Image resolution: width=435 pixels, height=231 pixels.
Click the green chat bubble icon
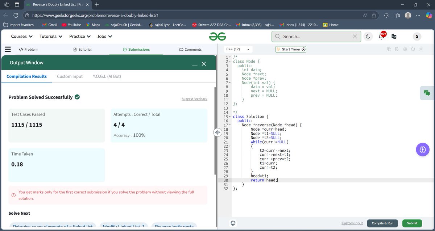[427, 93]
